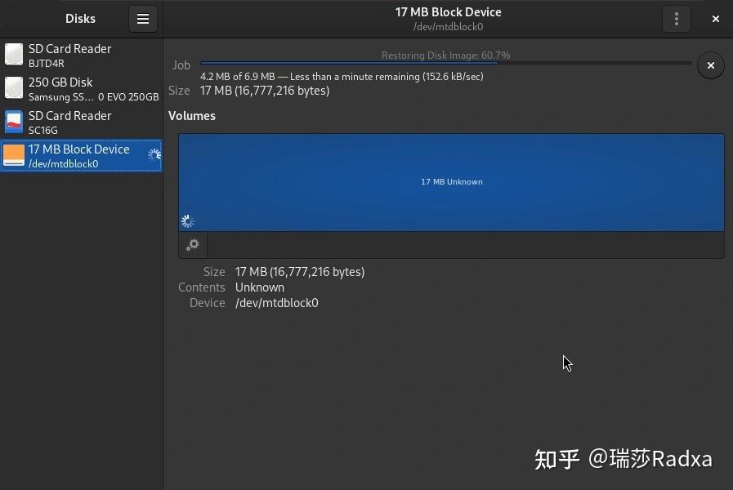Viewport: 733px width, 490px height.
Task: Click the Contents value 'Unknown'
Action: 259,287
